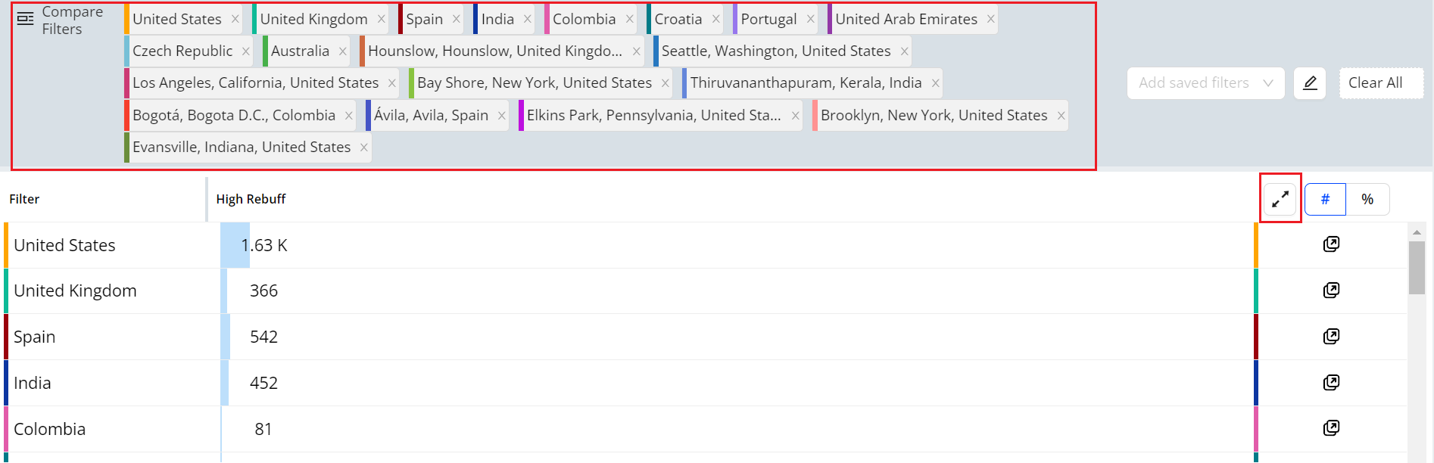Click the scrollbar up arrow
The height and width of the screenshot is (463, 1434).
coord(1417,232)
